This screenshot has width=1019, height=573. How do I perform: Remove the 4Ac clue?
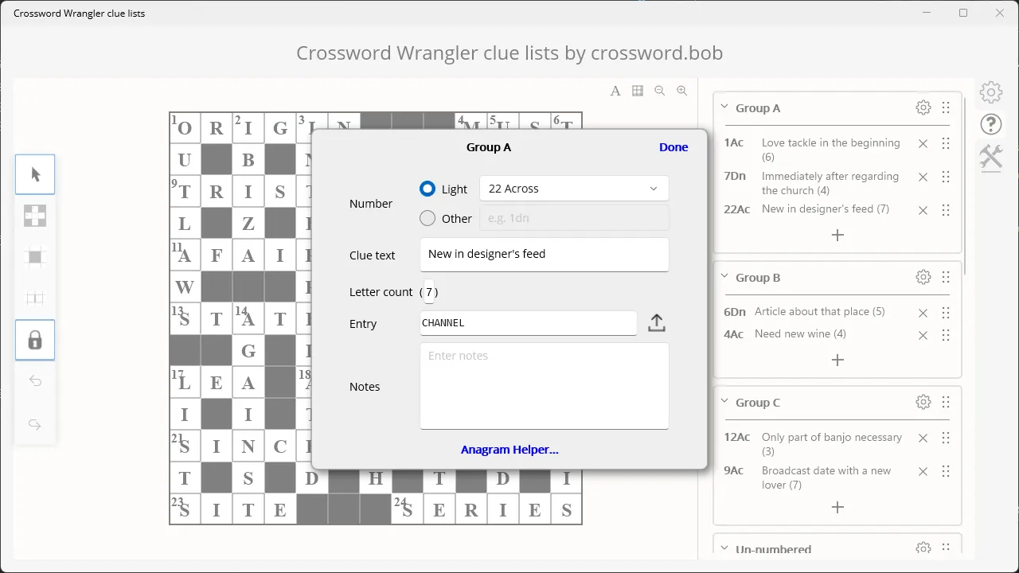[923, 336]
